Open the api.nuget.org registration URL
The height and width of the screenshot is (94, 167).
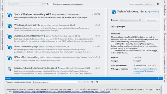[x=61, y=92]
